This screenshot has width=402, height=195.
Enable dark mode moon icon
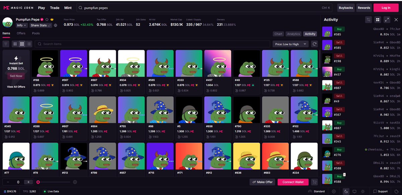[346, 191]
